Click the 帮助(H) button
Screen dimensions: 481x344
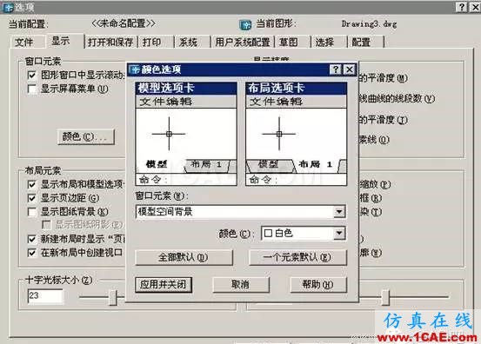click(318, 285)
